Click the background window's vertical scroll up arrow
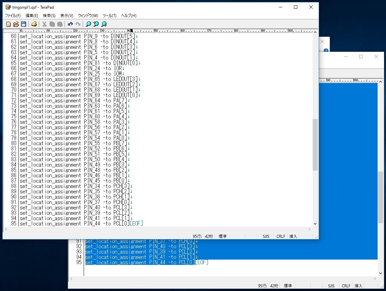386x291 pixels. coord(381,82)
